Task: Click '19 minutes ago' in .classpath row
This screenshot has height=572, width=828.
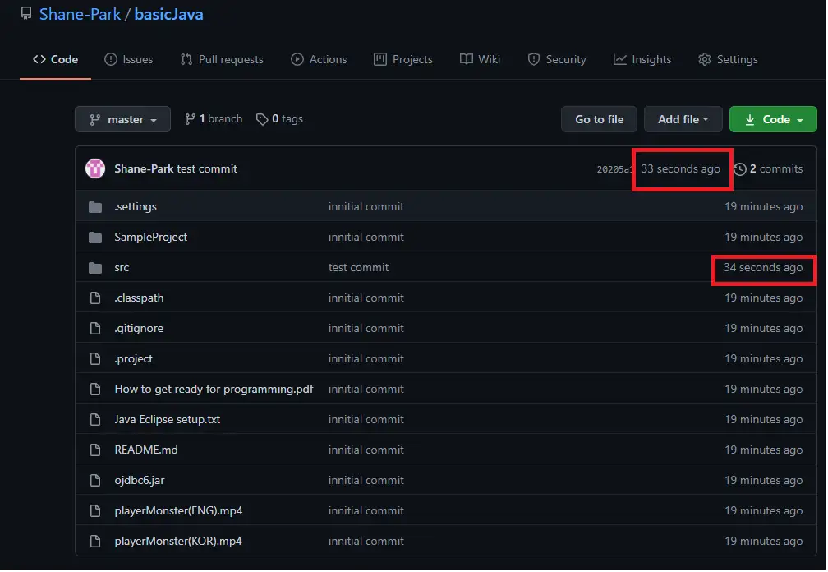Action: coord(764,298)
